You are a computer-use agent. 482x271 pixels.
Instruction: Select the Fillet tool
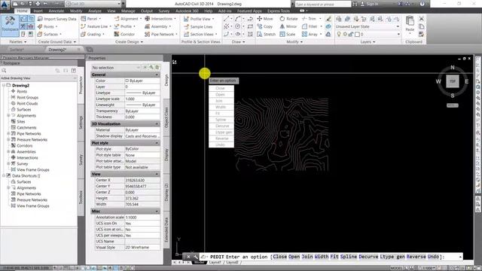tap(310, 27)
